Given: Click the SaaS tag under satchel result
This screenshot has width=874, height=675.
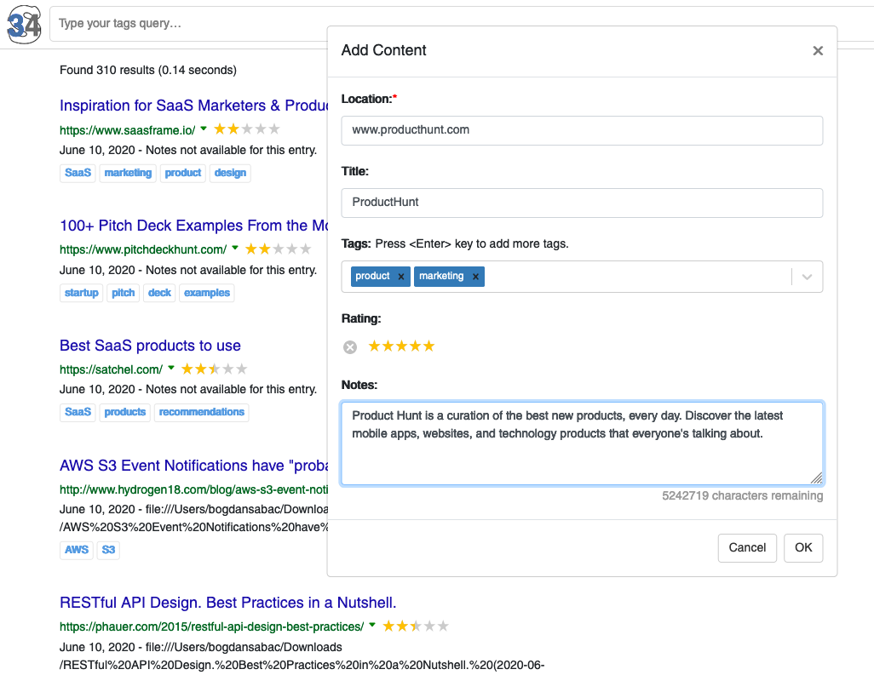Looking at the screenshot, I should click(x=78, y=412).
